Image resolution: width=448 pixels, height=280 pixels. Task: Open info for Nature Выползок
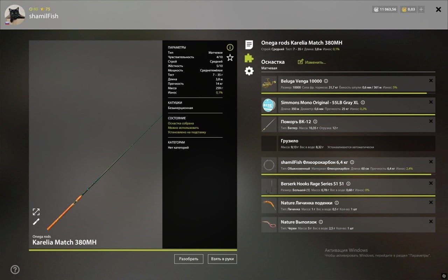click(321, 222)
